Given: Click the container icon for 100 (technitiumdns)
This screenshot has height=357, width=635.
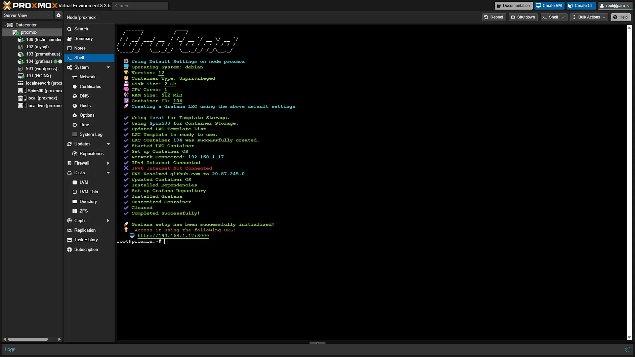Looking at the screenshot, I should coord(21,40).
